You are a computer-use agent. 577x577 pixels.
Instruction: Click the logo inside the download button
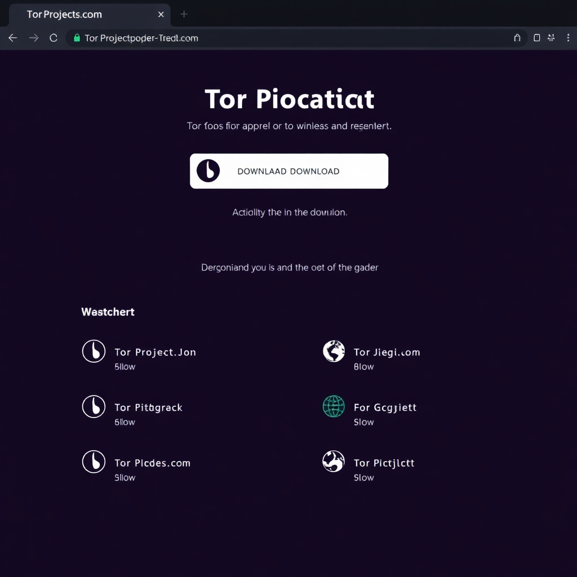coord(208,171)
